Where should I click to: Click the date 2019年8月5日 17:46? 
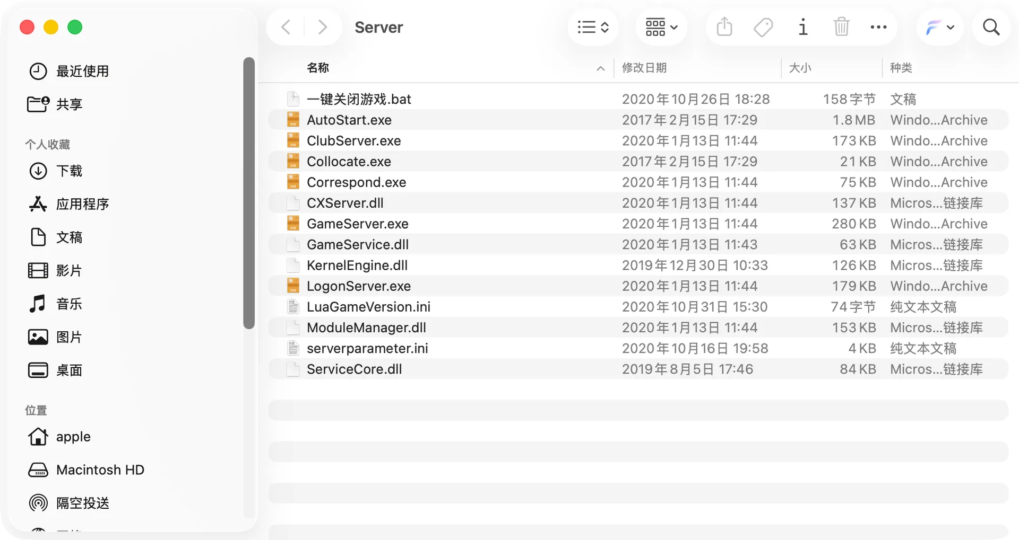[x=687, y=369]
